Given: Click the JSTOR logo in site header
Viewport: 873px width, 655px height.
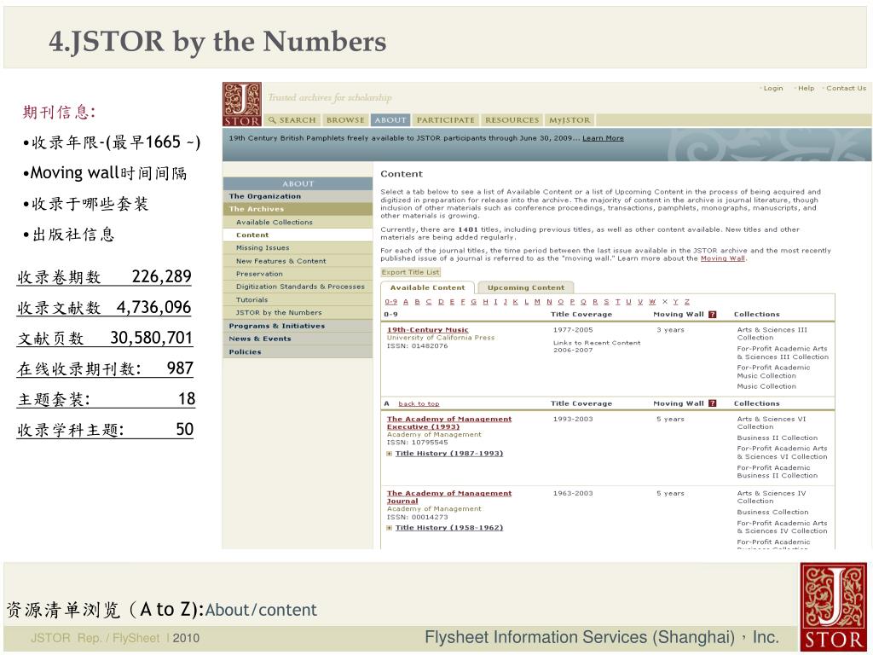Looking at the screenshot, I should pos(242,104).
